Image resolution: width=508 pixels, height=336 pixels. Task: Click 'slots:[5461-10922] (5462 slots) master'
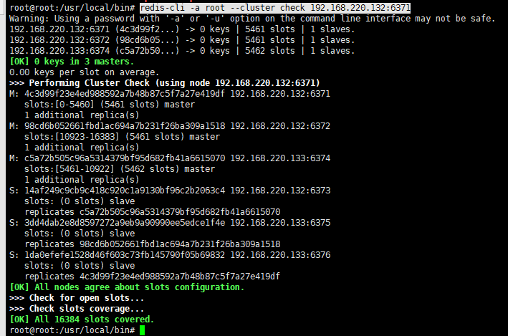(x=120, y=169)
